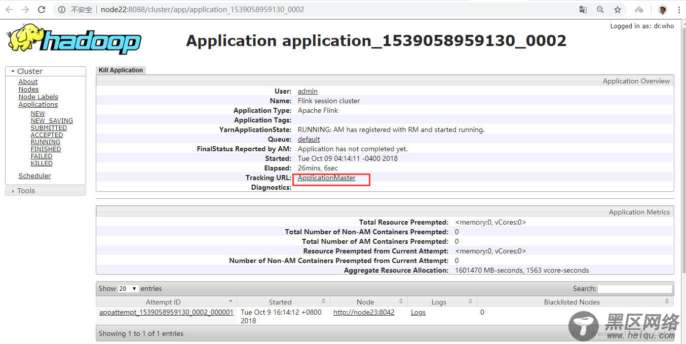Click 'Tue Oct 09 04:14:11 -0400 2018' started value
The height and width of the screenshot is (344, 686).
(x=348, y=159)
